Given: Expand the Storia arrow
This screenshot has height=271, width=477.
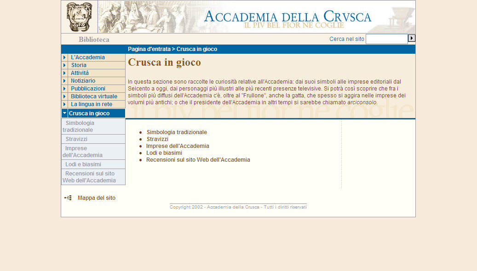Looking at the screenshot, I should 64,65.
